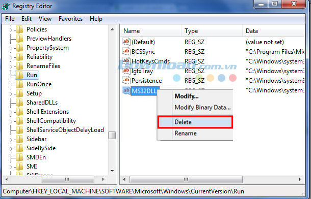Select the RunOnce tree entry
Image resolution: width=311 pixels, height=199 pixels.
click(x=39, y=84)
